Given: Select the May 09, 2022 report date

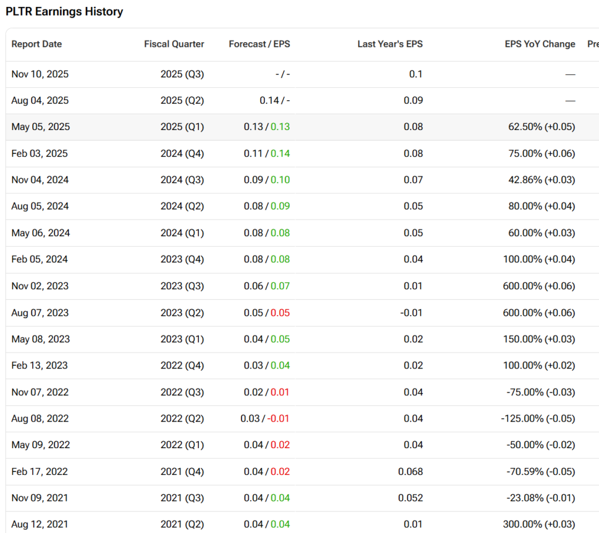Looking at the screenshot, I should (40, 445).
